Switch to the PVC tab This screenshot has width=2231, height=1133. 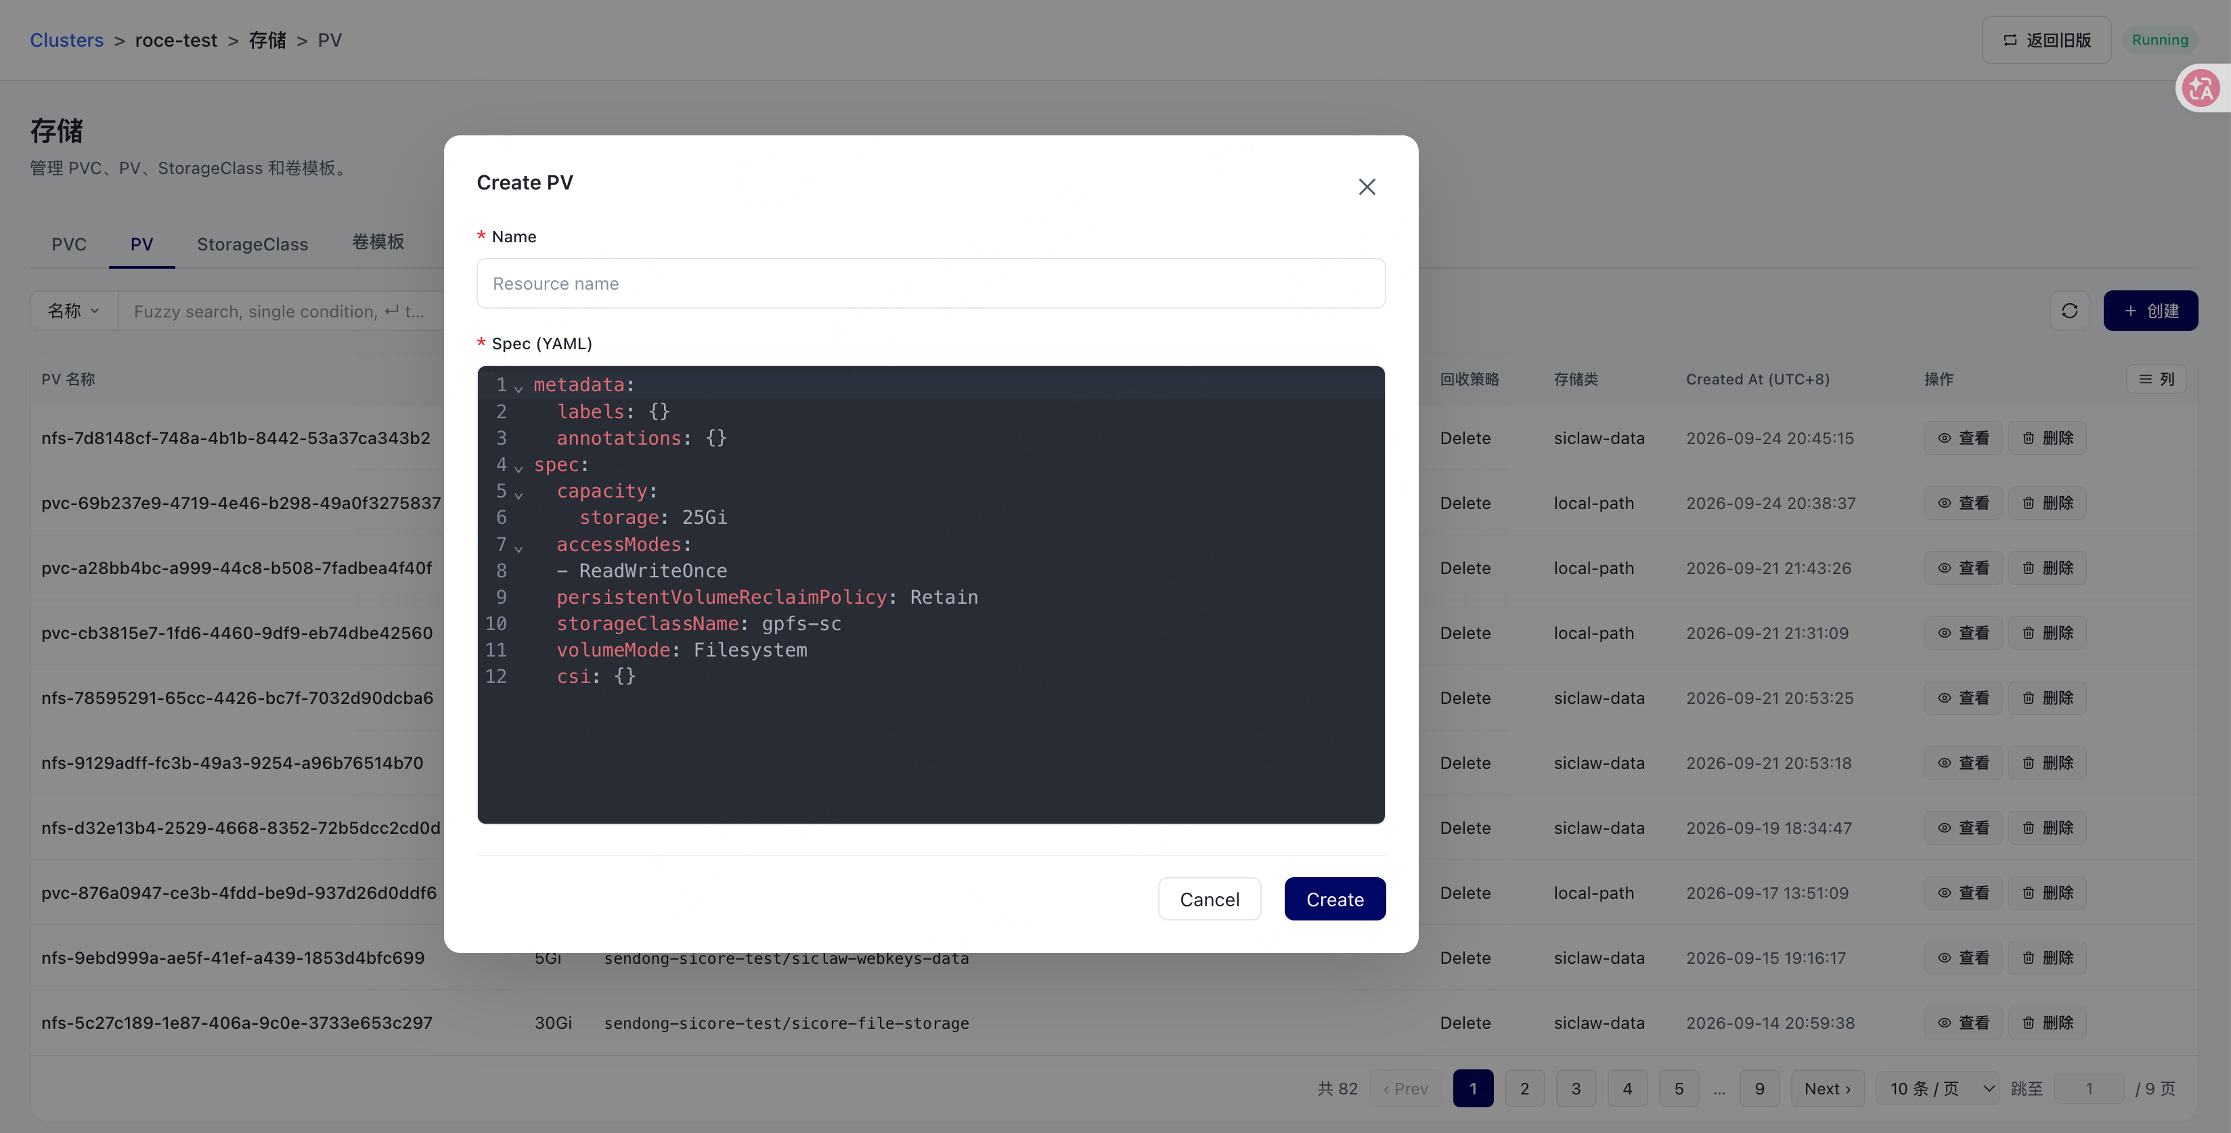[x=69, y=244]
